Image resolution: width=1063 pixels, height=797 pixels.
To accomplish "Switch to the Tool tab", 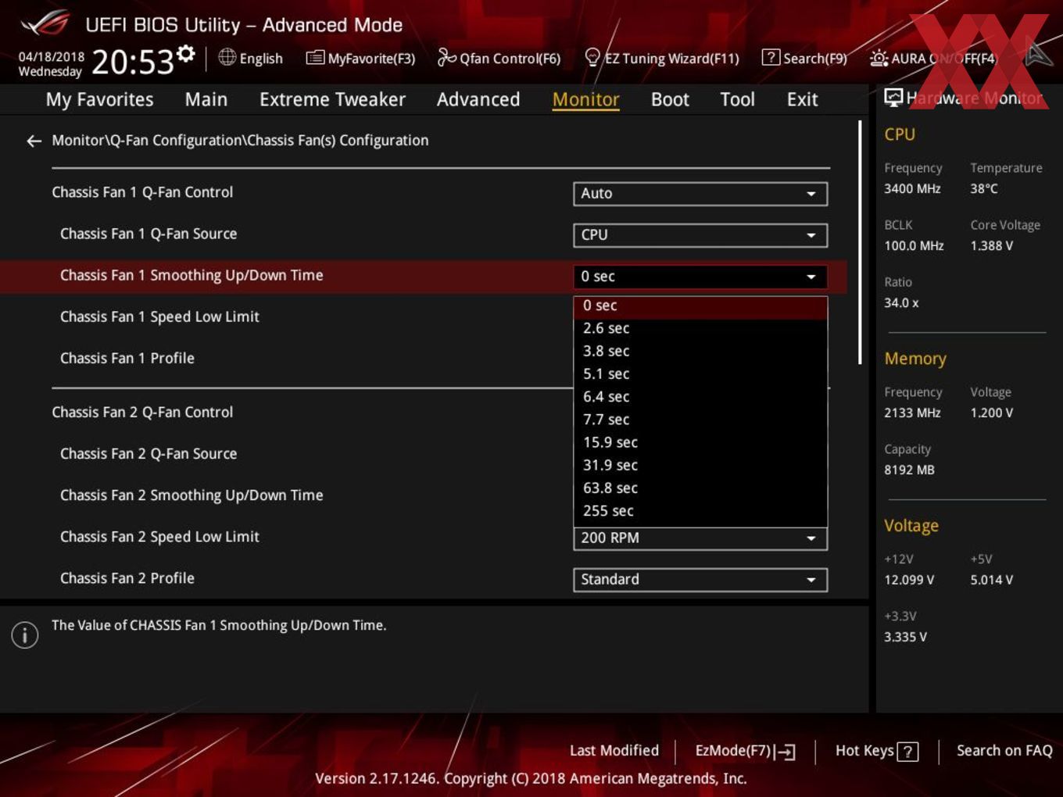I will (x=737, y=99).
